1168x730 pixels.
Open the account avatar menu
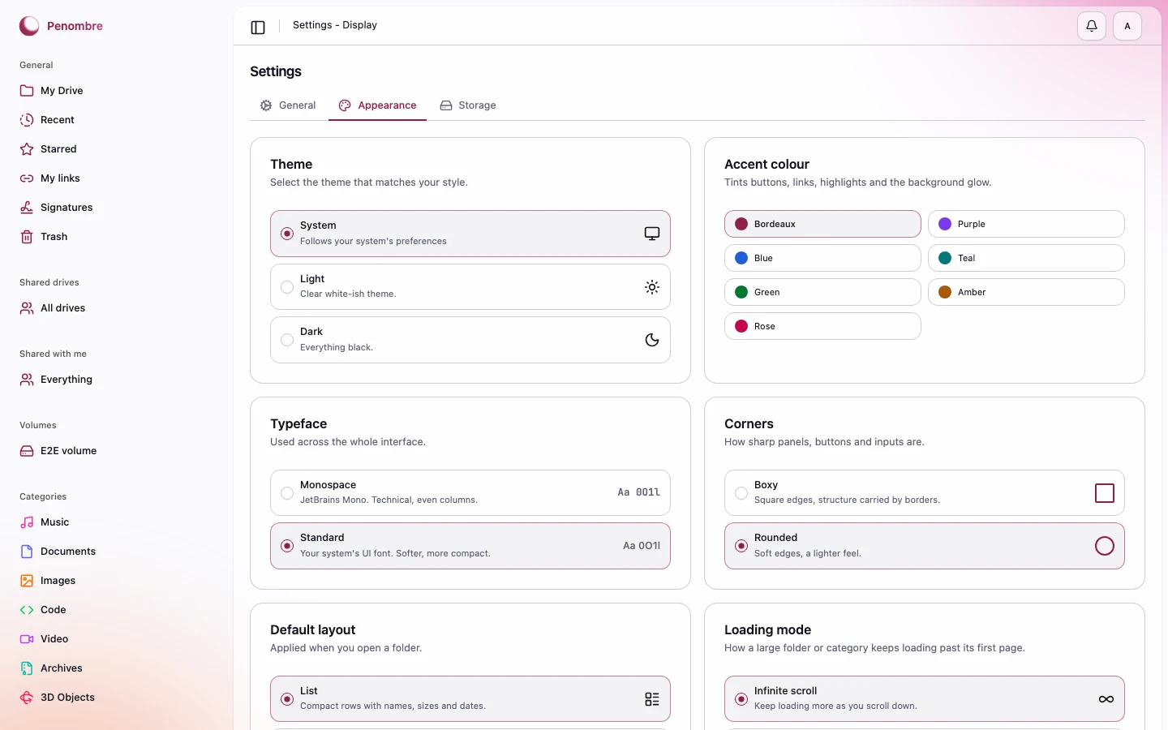1127,26
